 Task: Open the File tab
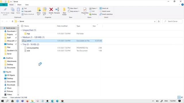(x=4, y=5)
